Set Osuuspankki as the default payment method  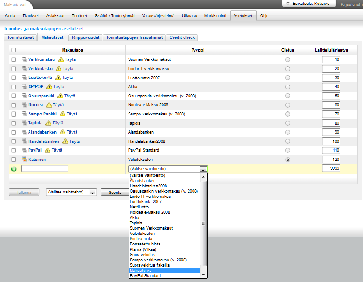(x=287, y=96)
